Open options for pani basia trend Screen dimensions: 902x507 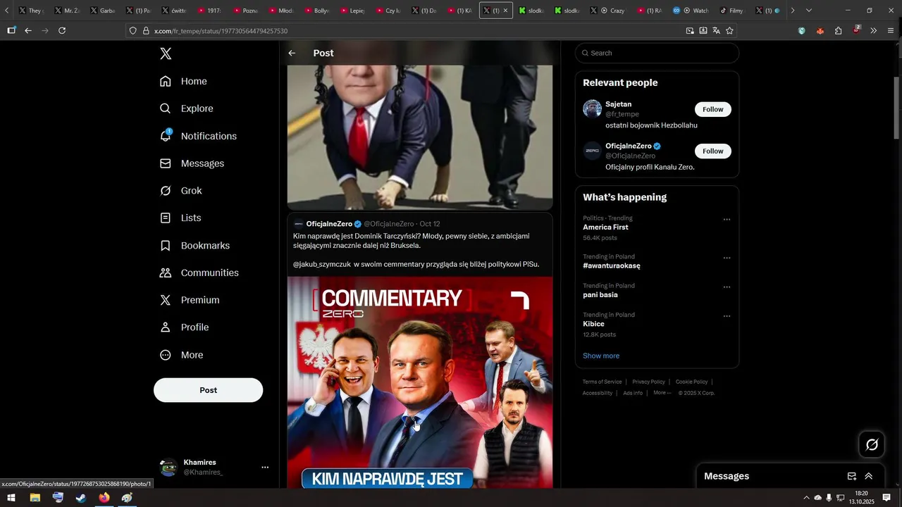point(727,287)
